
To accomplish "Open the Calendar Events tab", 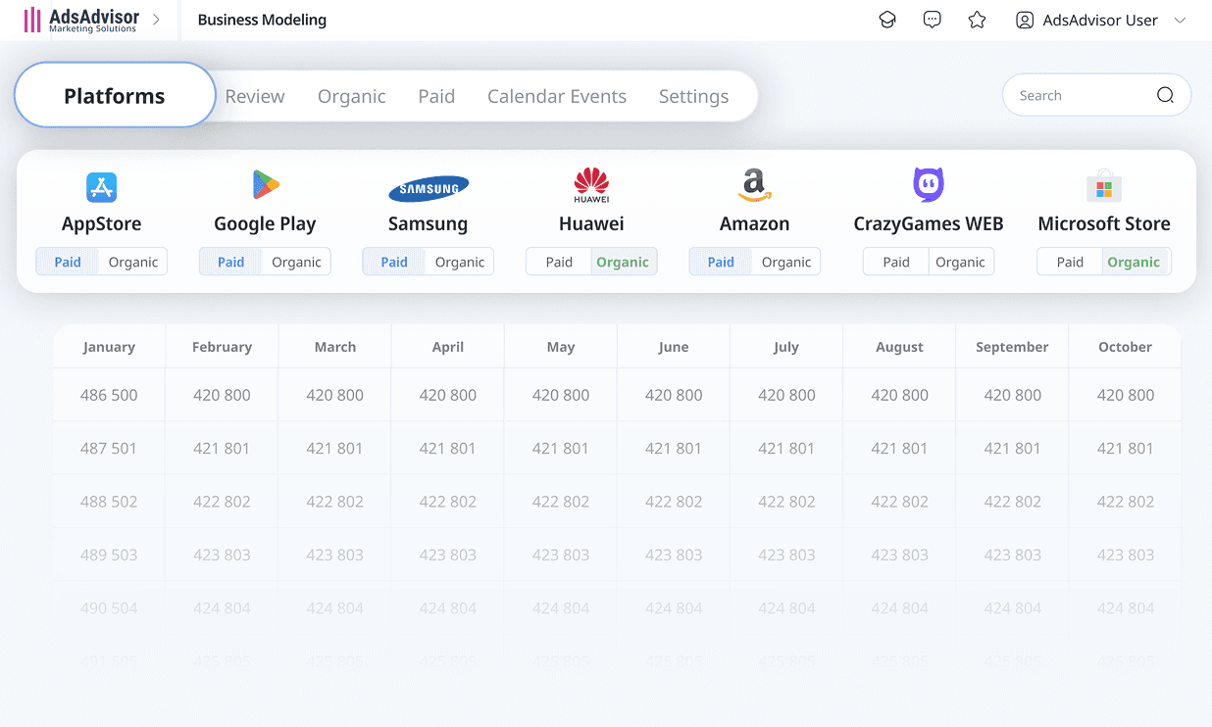I will [x=557, y=96].
